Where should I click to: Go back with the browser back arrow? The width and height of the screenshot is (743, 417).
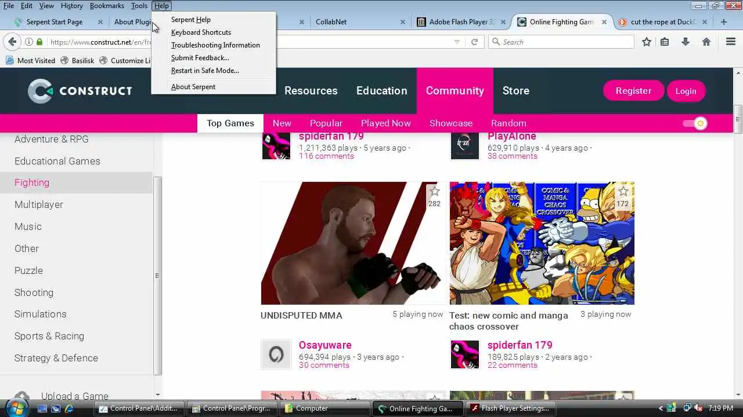point(12,42)
